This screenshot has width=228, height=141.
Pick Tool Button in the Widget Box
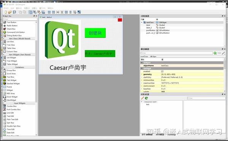coord(11,22)
